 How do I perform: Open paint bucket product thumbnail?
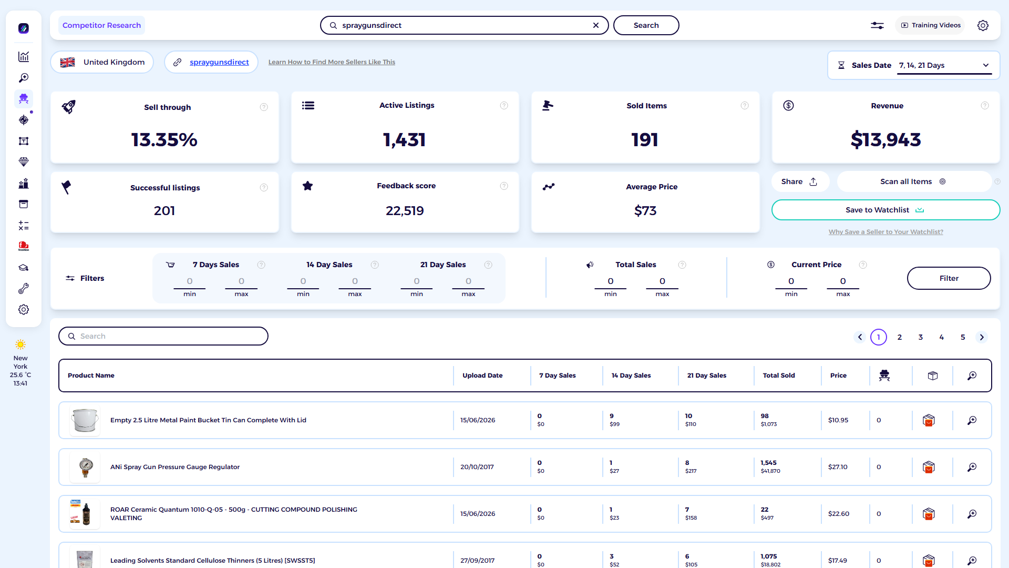click(x=85, y=421)
